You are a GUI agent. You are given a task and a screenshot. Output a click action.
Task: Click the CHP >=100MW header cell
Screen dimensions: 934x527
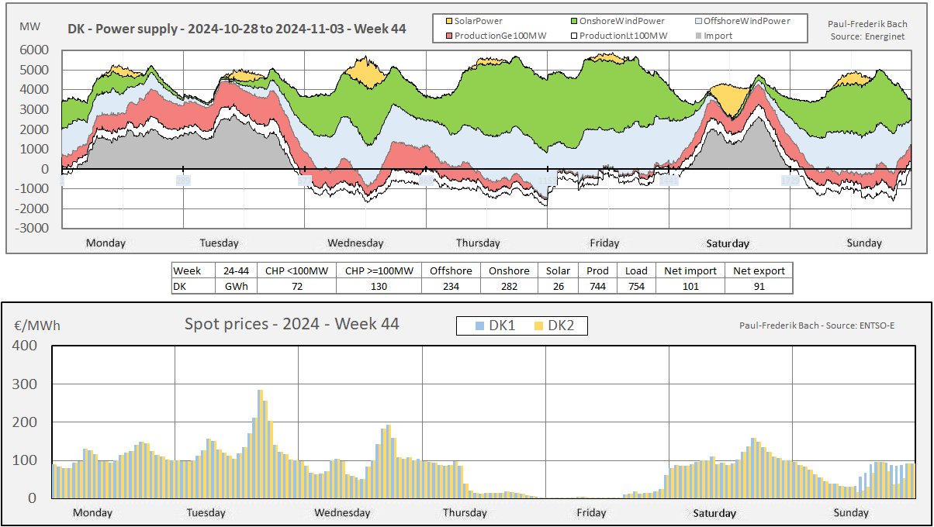click(x=379, y=270)
